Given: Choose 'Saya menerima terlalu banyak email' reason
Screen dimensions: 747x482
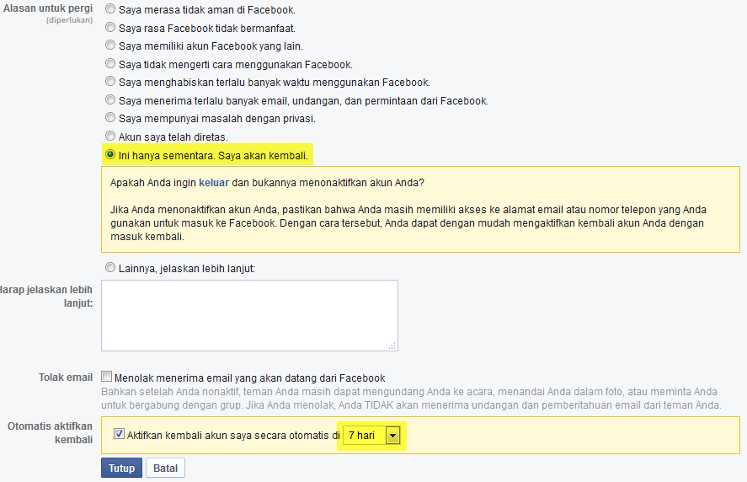Looking at the screenshot, I should [x=110, y=100].
